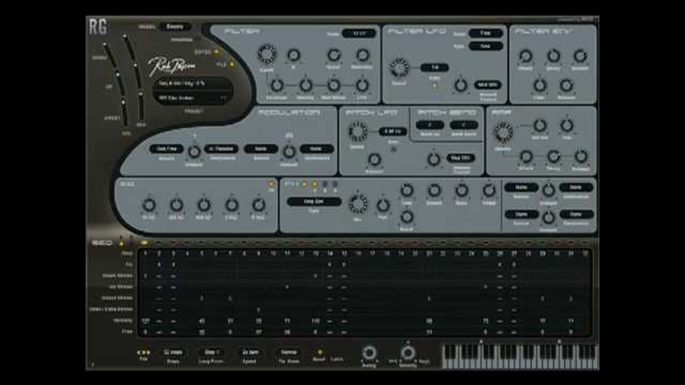
Task: Open the FX Type Amp Sim dropdown
Action: [x=314, y=201]
